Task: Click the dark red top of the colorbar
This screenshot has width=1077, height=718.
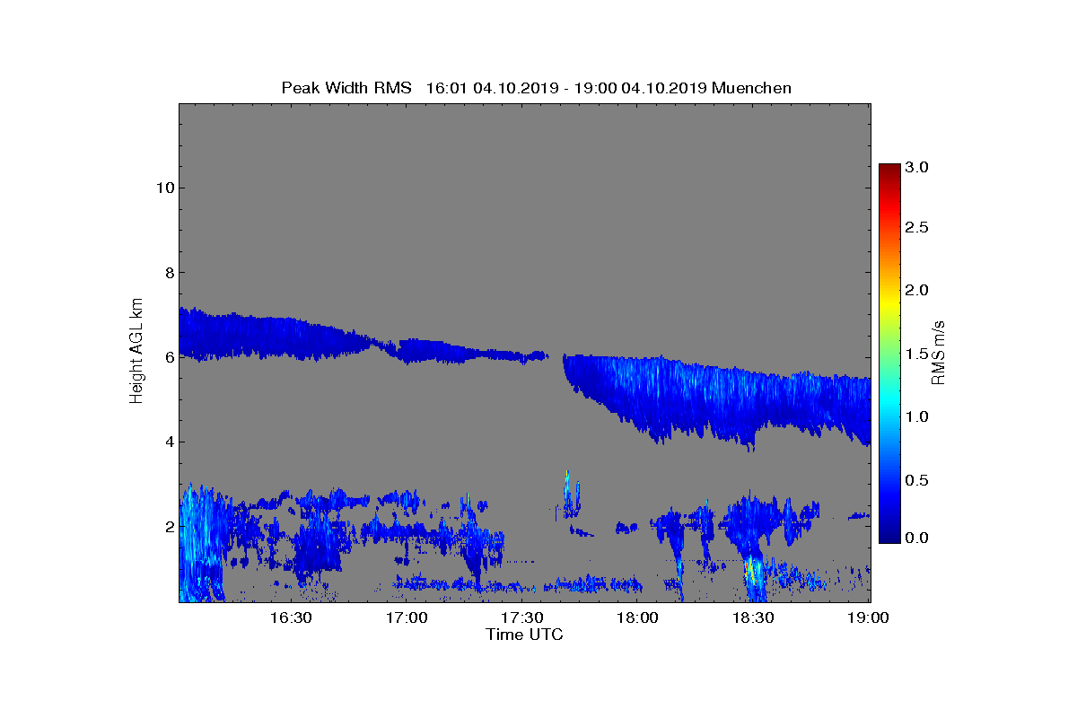Action: click(x=889, y=171)
